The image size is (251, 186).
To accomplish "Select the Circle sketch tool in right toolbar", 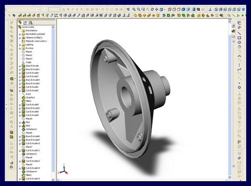I will click(x=239, y=43).
